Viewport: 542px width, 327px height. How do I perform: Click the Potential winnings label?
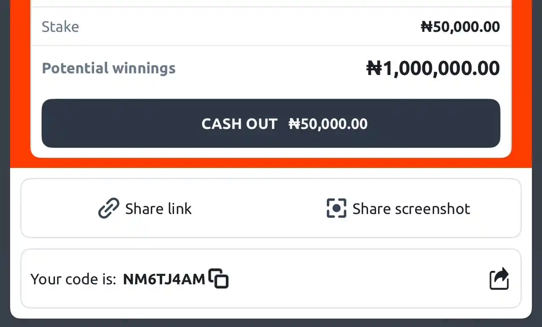[x=108, y=68]
